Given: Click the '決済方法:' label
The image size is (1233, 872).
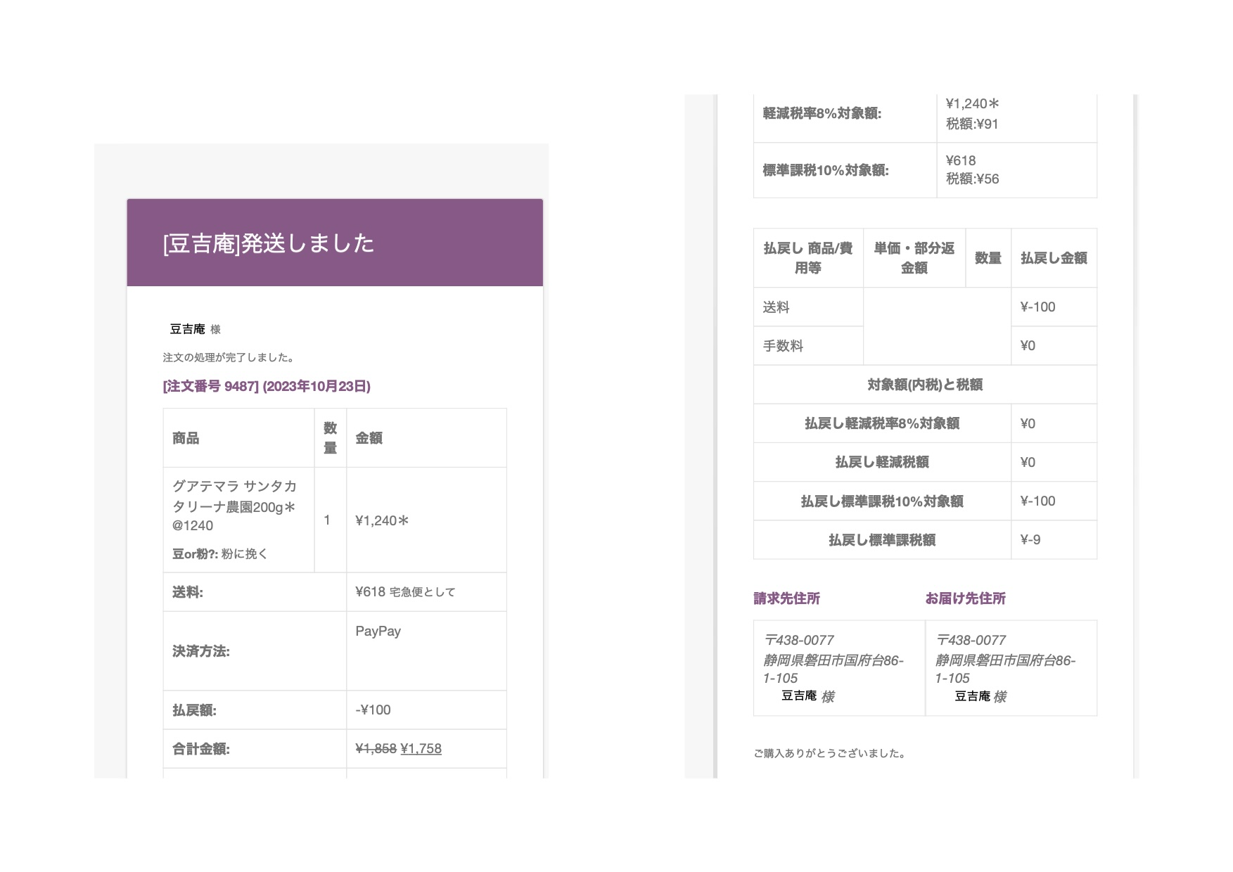Looking at the screenshot, I should 201,651.
